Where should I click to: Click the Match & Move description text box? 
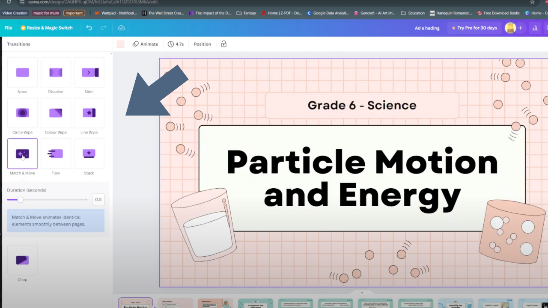[x=56, y=221]
